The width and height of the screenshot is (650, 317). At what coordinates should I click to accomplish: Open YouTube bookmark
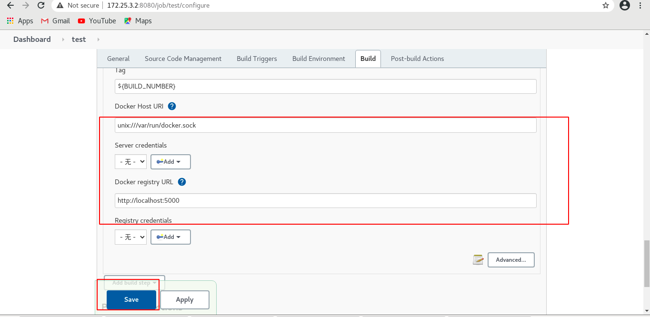pos(97,21)
